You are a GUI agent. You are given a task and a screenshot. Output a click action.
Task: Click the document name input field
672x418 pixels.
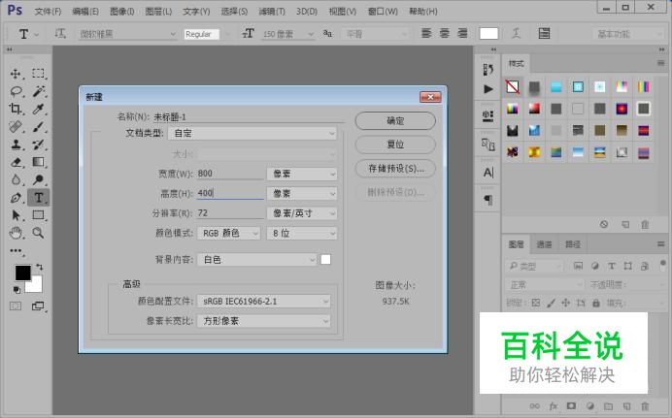pyautogui.click(x=249, y=116)
